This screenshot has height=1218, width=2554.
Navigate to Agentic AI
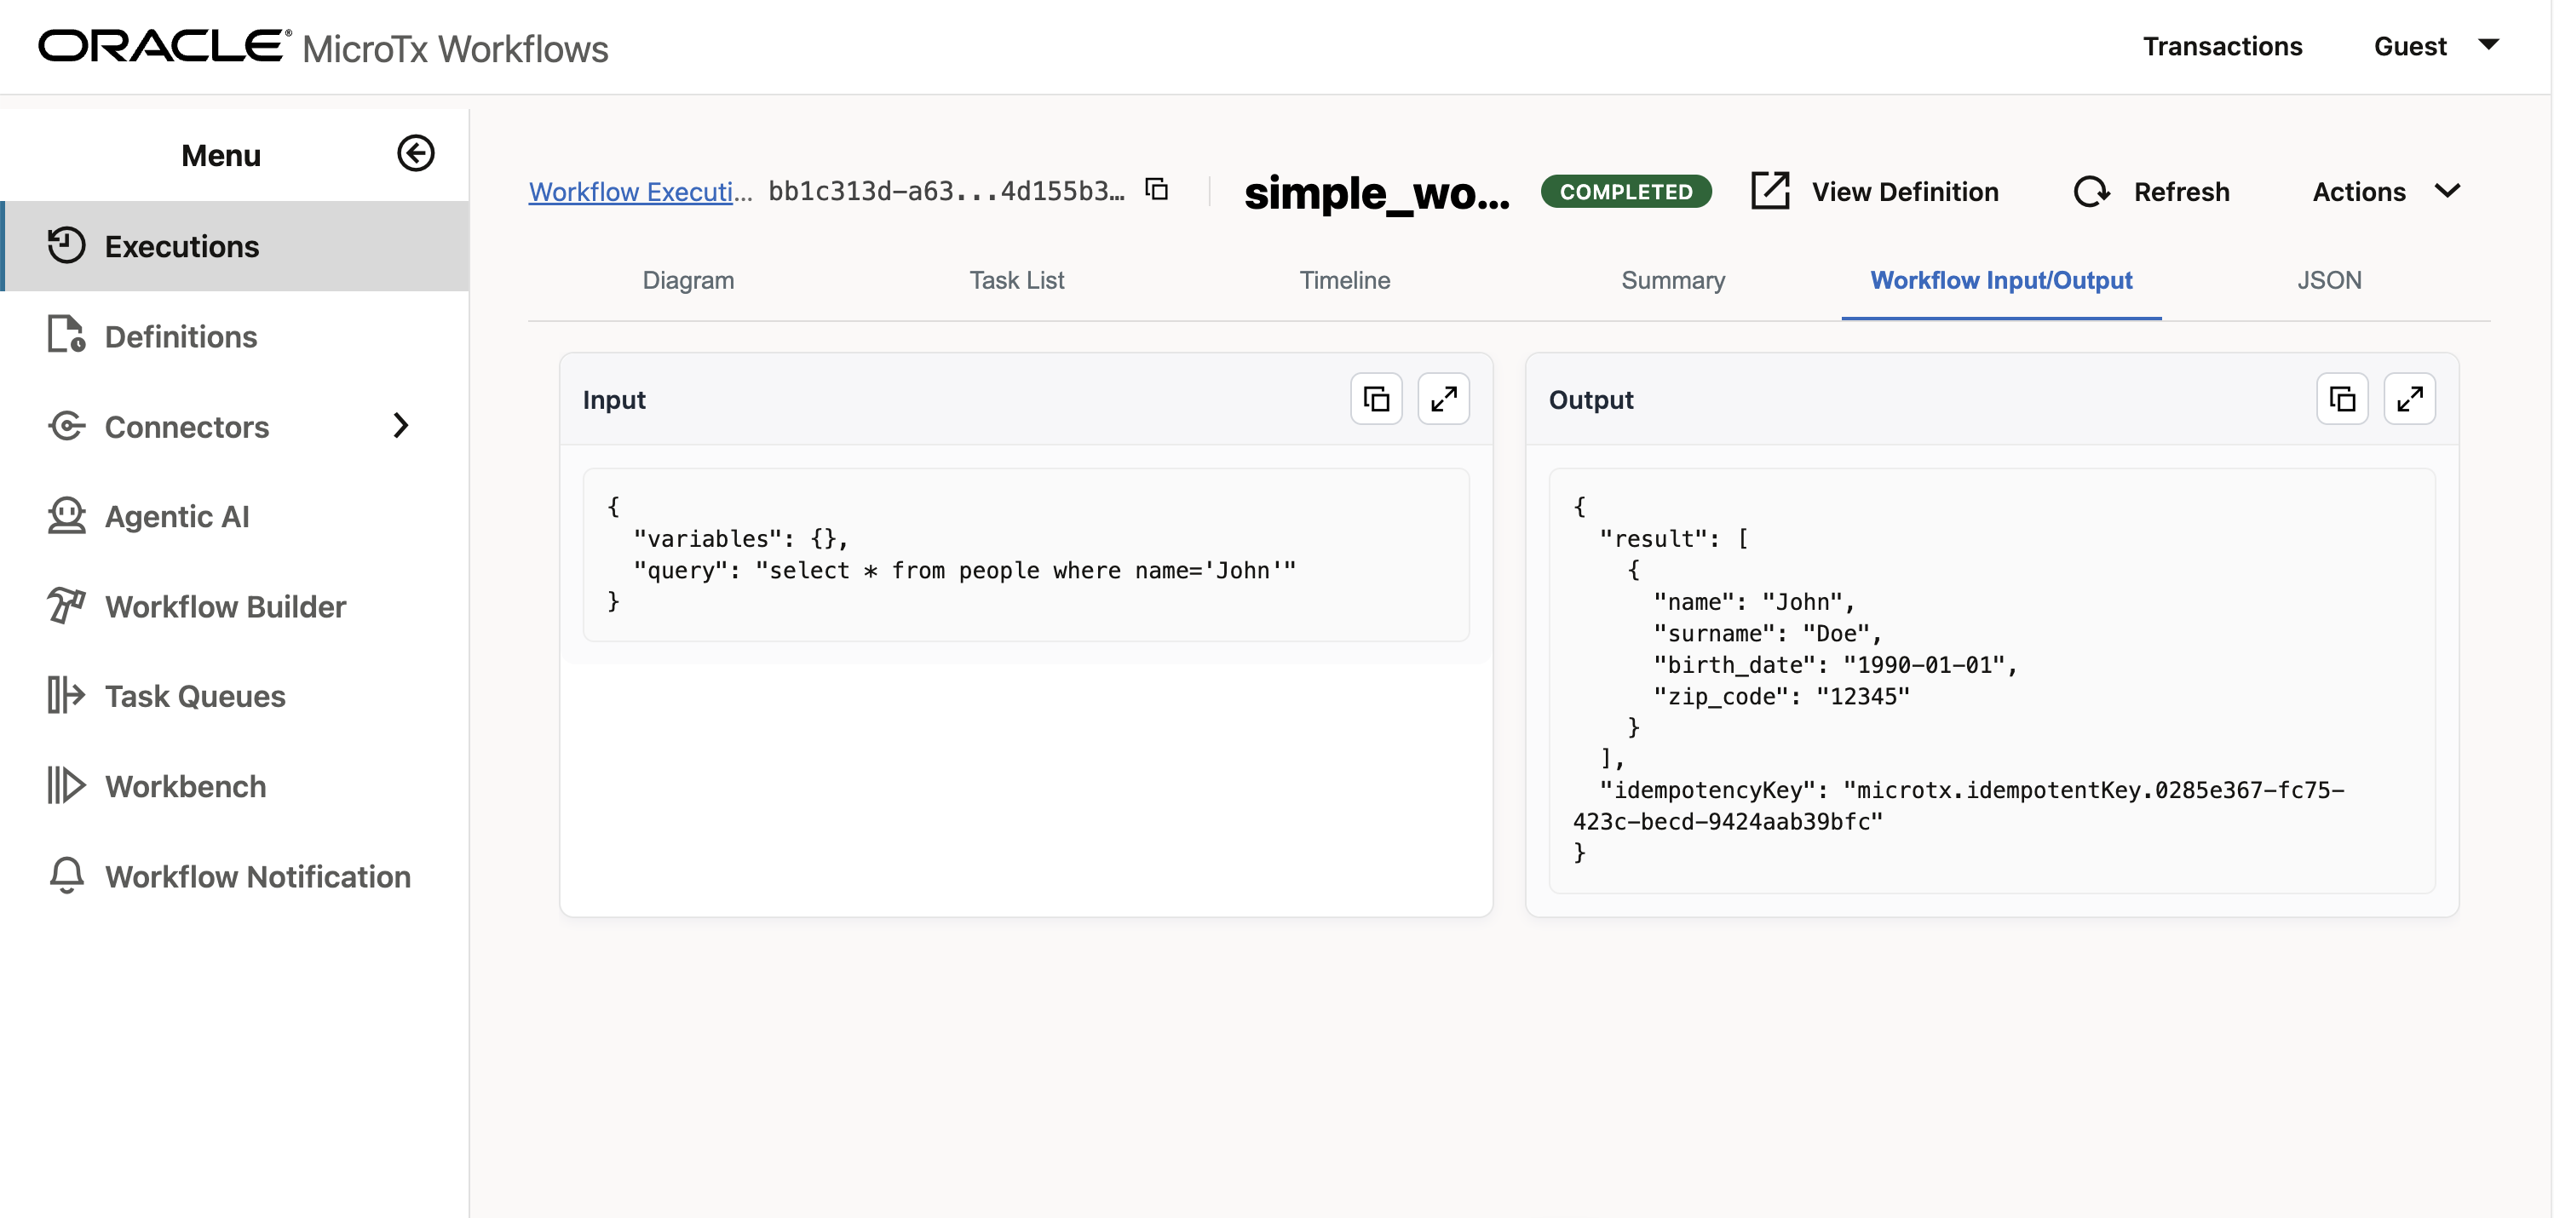pos(236,516)
